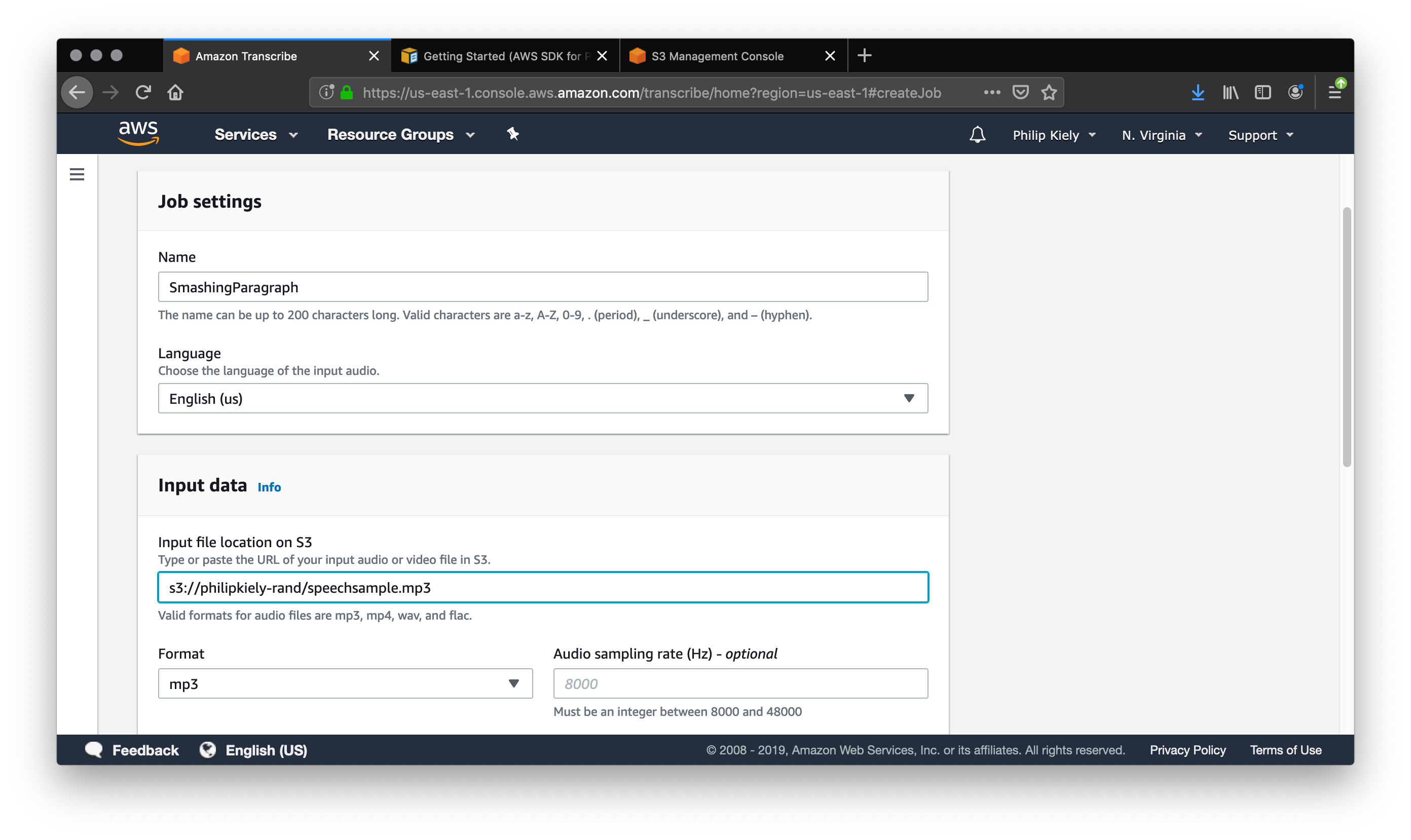Switch to the S3 Management Console tab

[734, 55]
